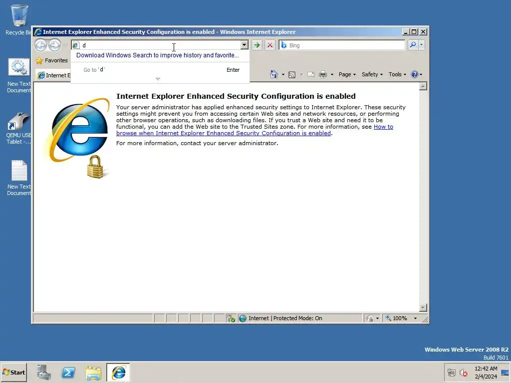This screenshot has height=383, width=511.
Task: Click Show Desktop tray button
Action: 505,372
